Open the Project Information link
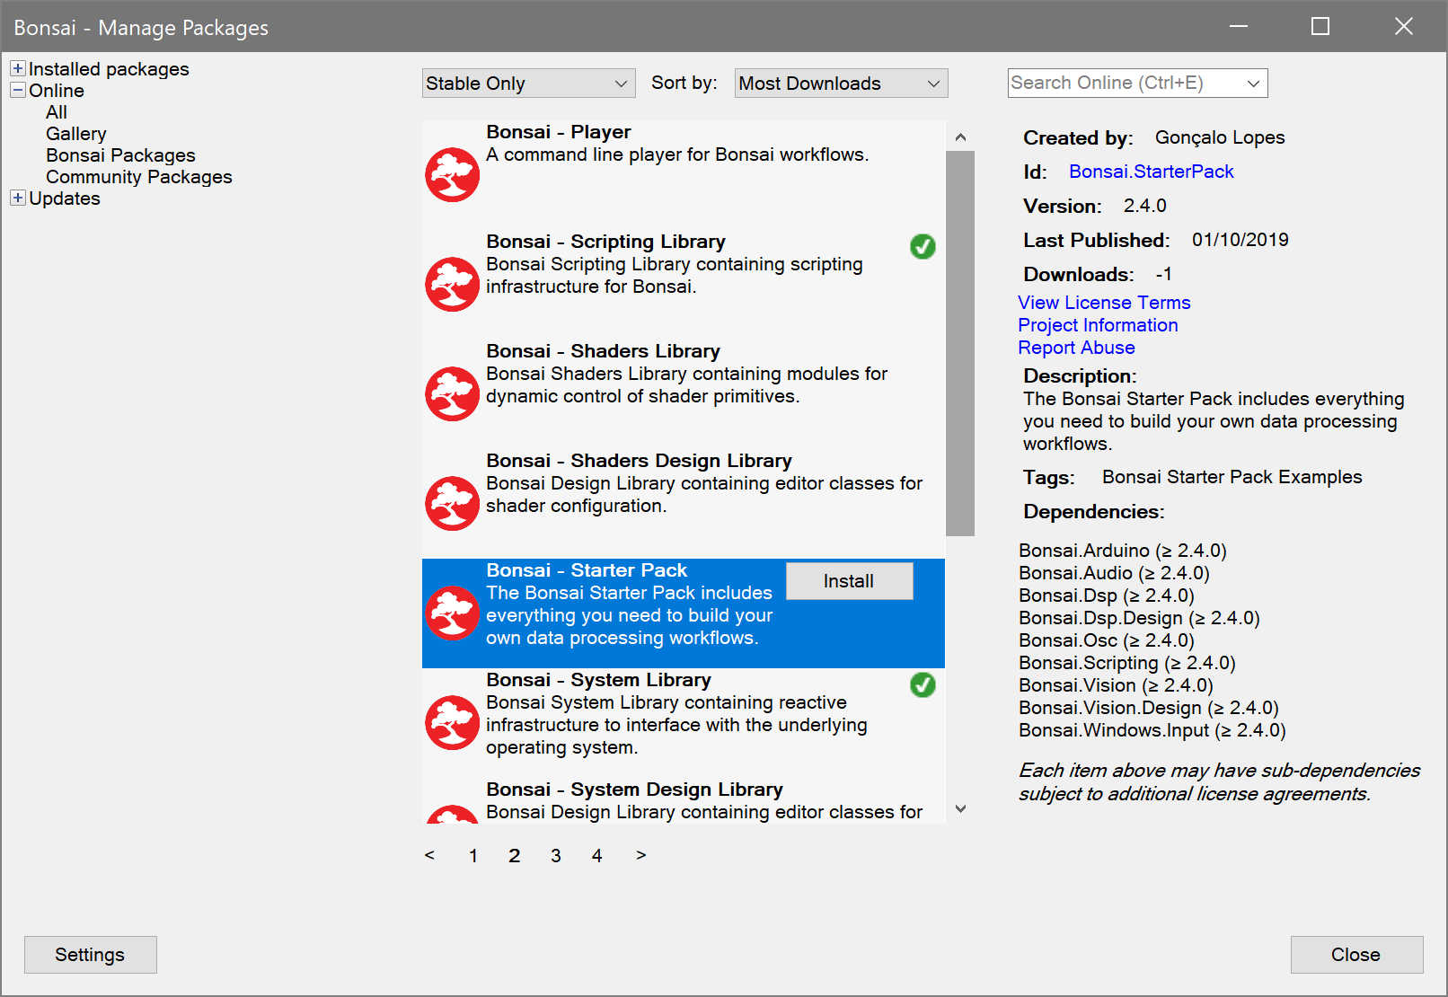 point(1098,325)
